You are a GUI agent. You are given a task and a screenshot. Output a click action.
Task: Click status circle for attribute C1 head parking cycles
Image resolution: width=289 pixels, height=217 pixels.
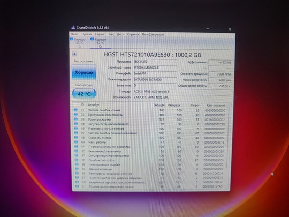[x=77, y=186]
